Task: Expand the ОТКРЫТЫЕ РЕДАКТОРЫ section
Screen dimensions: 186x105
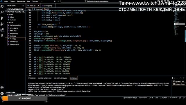Action: [x=15, y=9]
